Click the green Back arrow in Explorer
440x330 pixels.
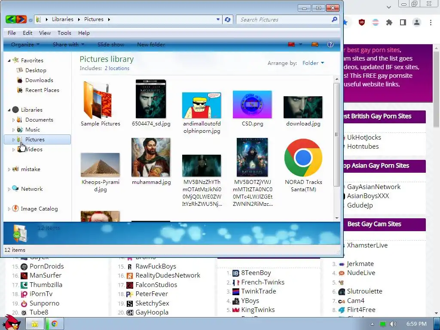point(11,19)
